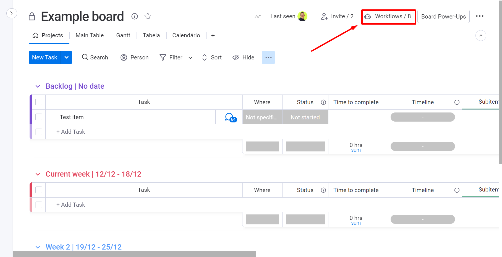Click the Current week Time to complete header
The height and width of the screenshot is (257, 502).
356,190
